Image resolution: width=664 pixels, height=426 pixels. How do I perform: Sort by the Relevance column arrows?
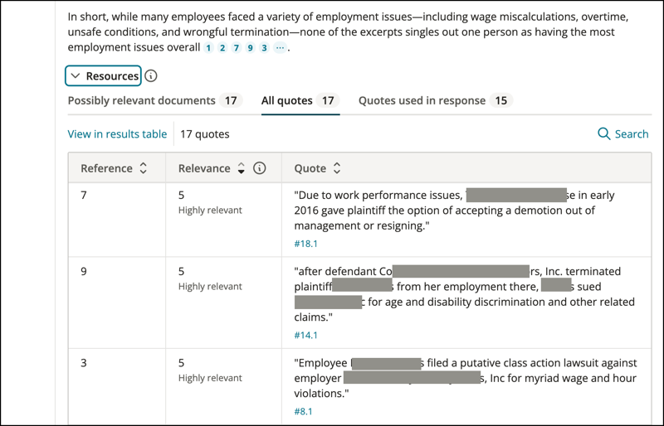(x=241, y=168)
